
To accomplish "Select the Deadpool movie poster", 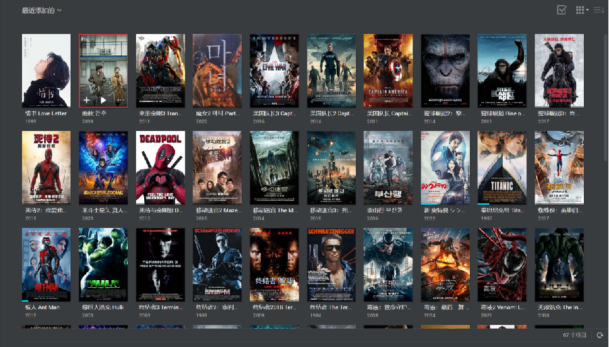I will click(161, 168).
